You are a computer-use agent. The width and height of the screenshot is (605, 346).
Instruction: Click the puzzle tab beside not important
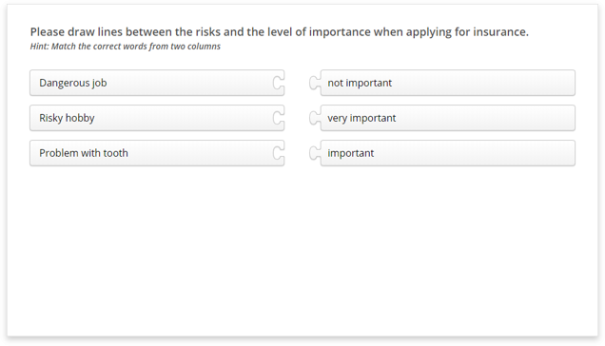click(315, 83)
